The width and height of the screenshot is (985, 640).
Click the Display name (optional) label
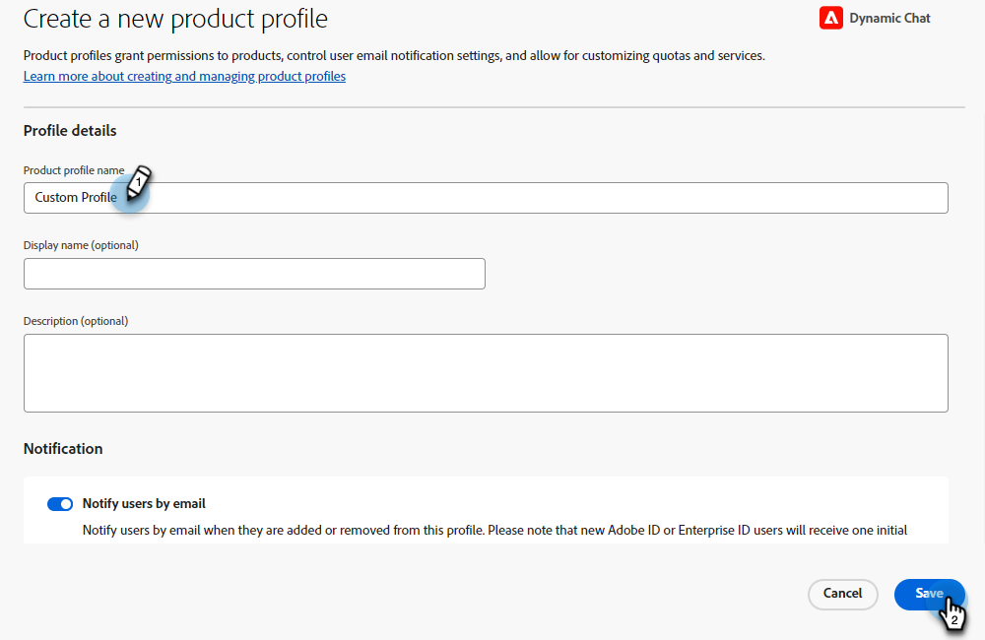[x=81, y=245]
